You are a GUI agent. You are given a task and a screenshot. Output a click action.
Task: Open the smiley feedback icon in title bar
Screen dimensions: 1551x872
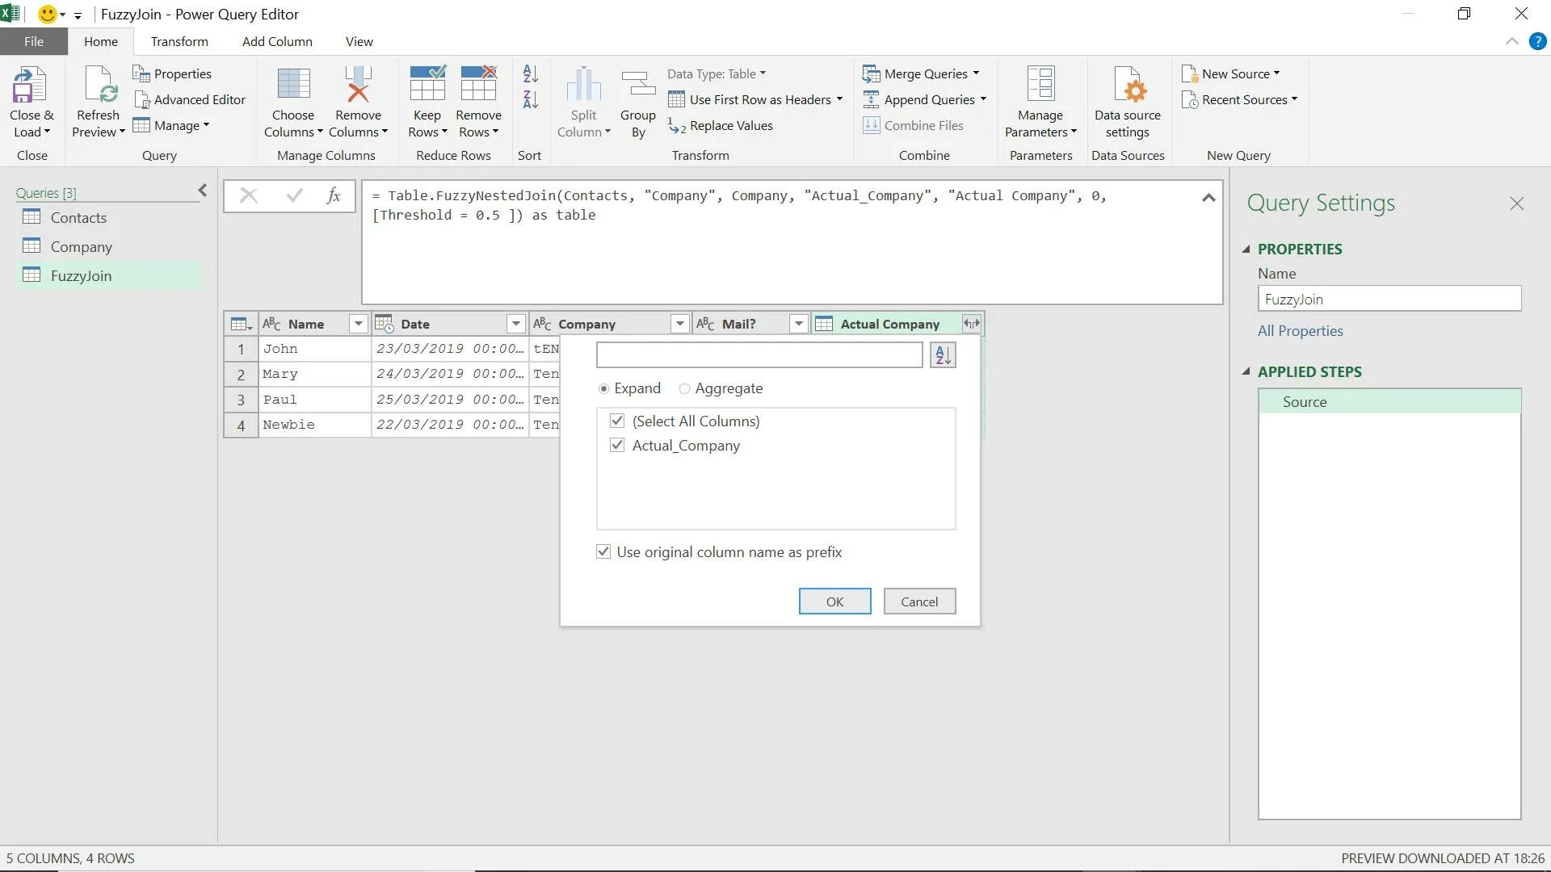click(x=48, y=14)
